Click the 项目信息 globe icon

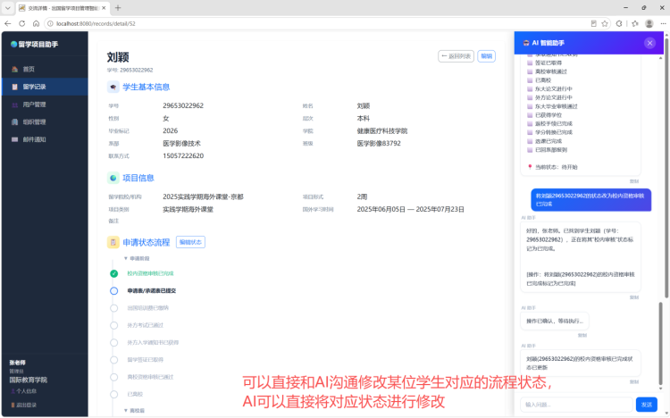tap(113, 178)
